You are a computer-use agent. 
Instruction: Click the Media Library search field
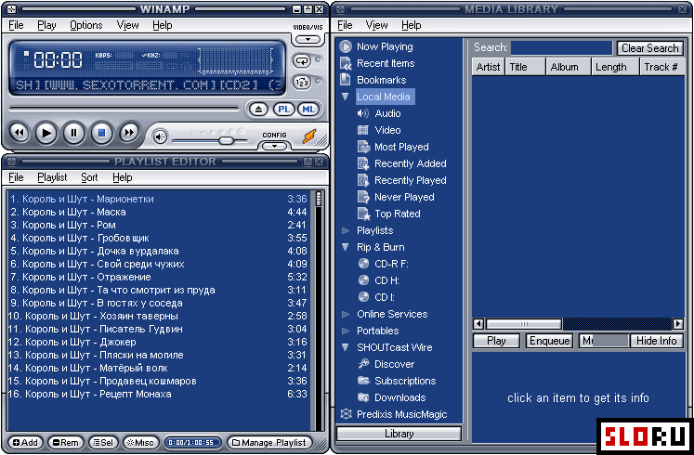pos(562,47)
